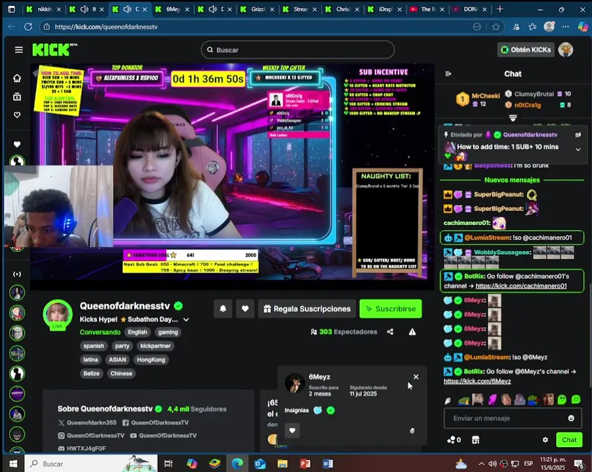This screenshot has height=472, width=592.
Task: Open Following heart outline icon in sidebar
Action: coord(17,115)
